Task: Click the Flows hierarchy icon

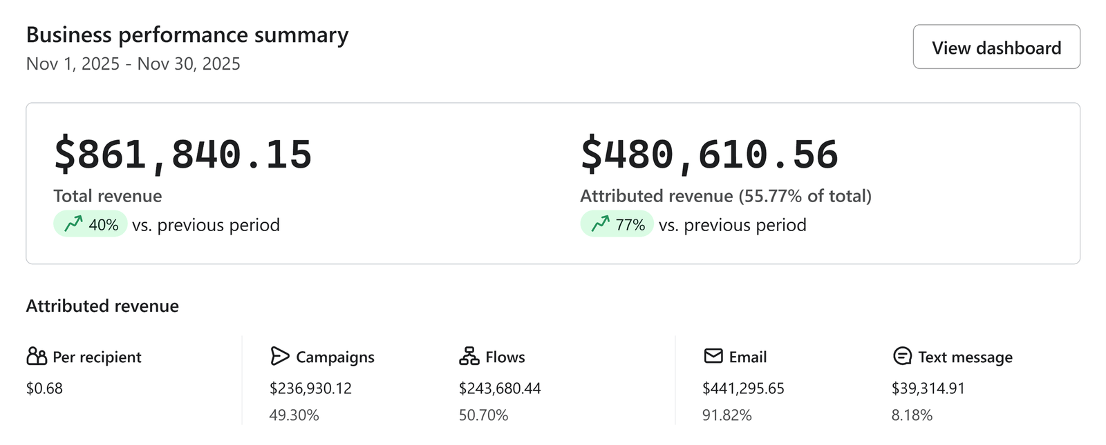Action: [469, 356]
